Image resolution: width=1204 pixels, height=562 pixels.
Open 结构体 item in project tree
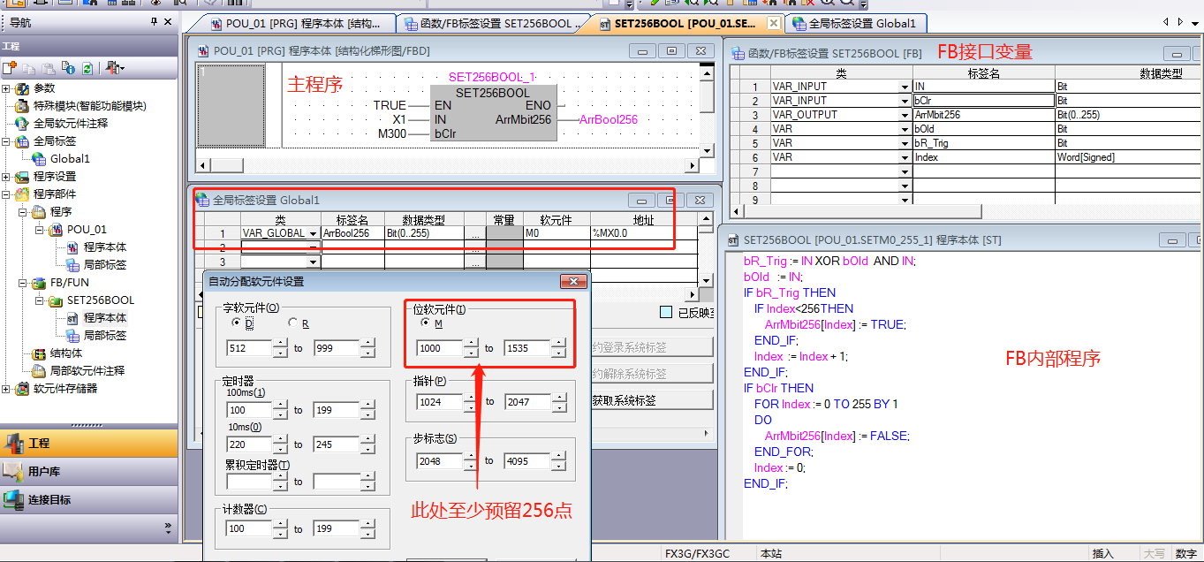point(66,353)
